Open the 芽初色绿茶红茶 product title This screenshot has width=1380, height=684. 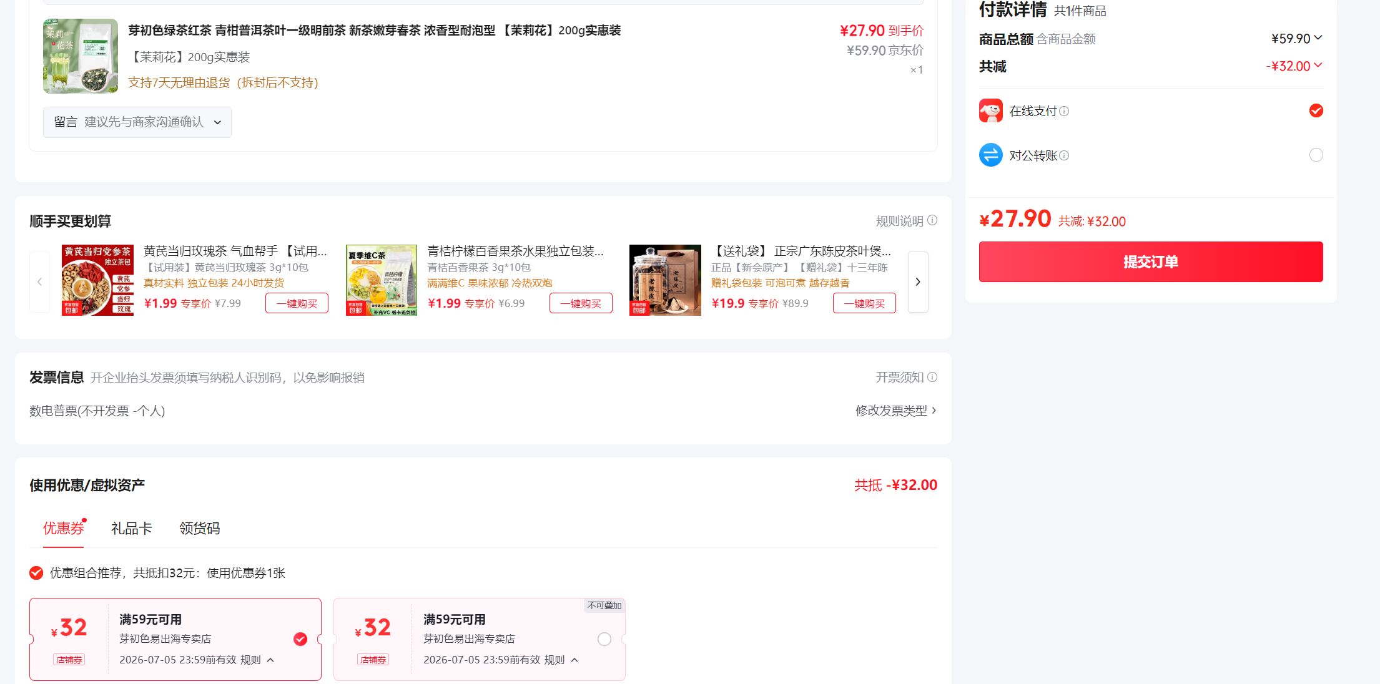point(375,31)
